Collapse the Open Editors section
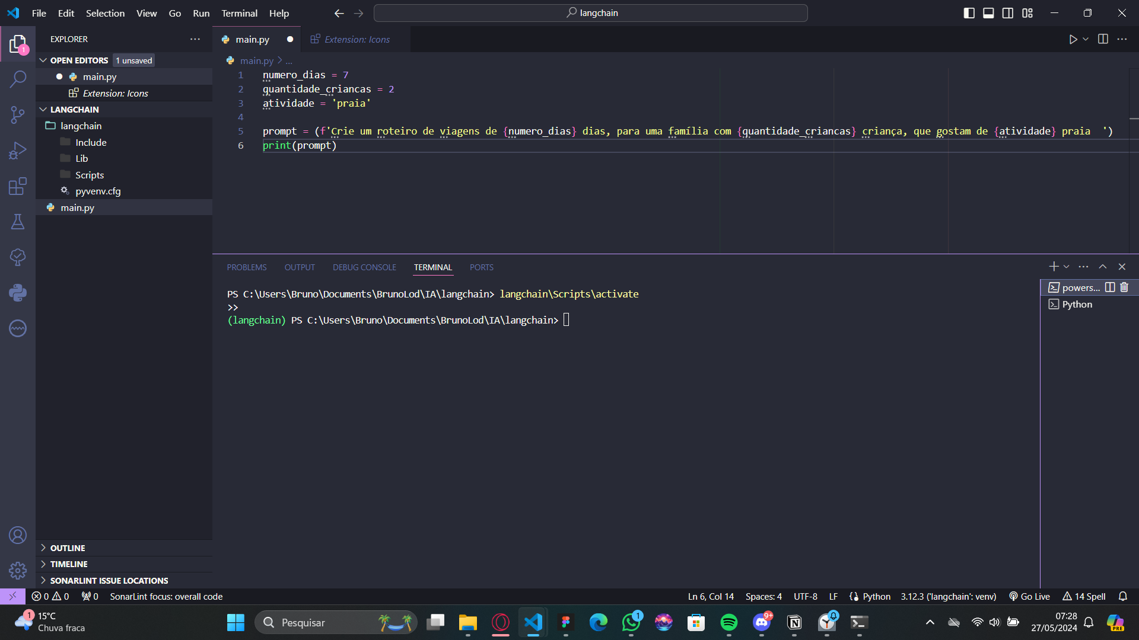The image size is (1139, 640). click(x=43, y=60)
